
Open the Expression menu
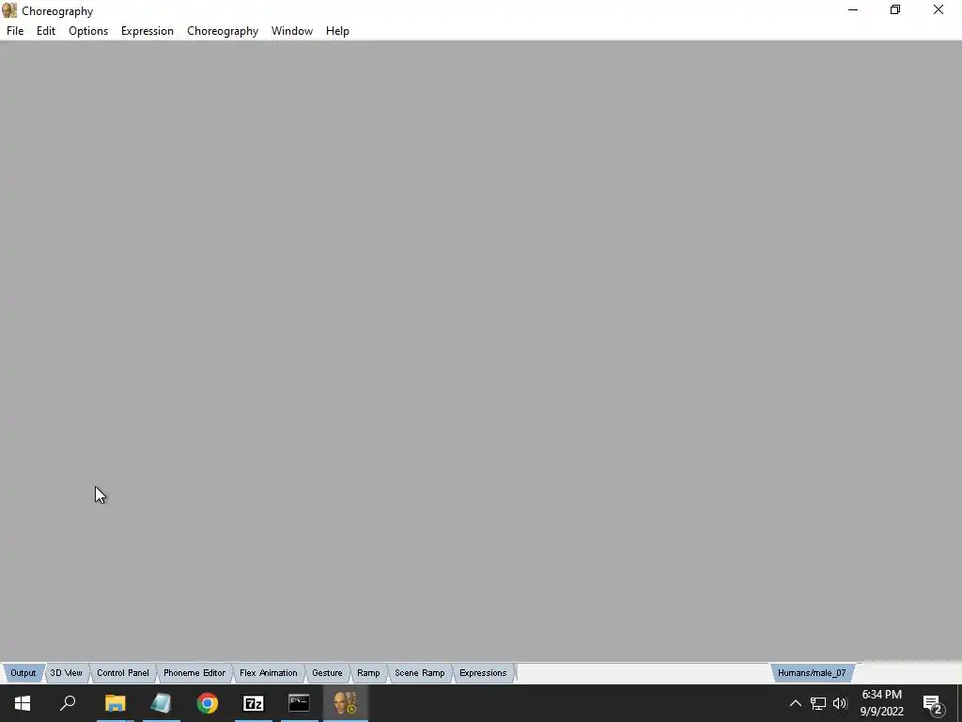[147, 31]
